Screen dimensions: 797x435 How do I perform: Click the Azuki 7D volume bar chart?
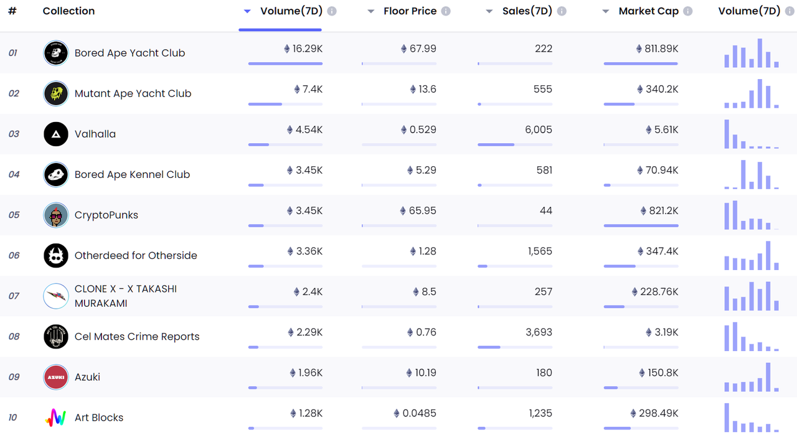(x=752, y=377)
